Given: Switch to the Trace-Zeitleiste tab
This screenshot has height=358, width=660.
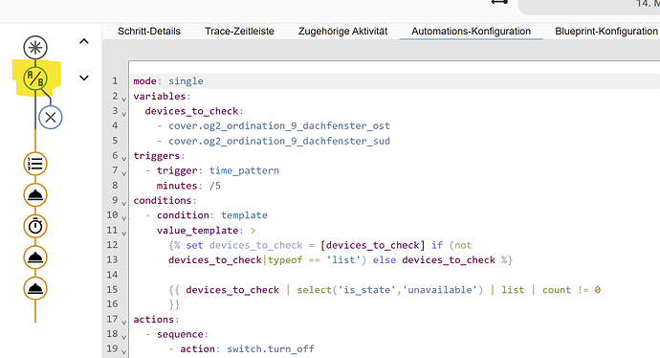Looking at the screenshot, I should pos(239,32).
